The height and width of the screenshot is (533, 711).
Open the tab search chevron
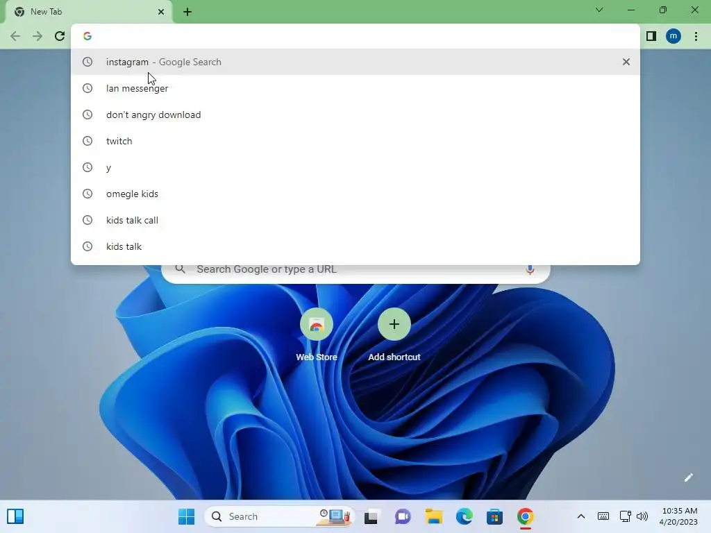pos(599,10)
